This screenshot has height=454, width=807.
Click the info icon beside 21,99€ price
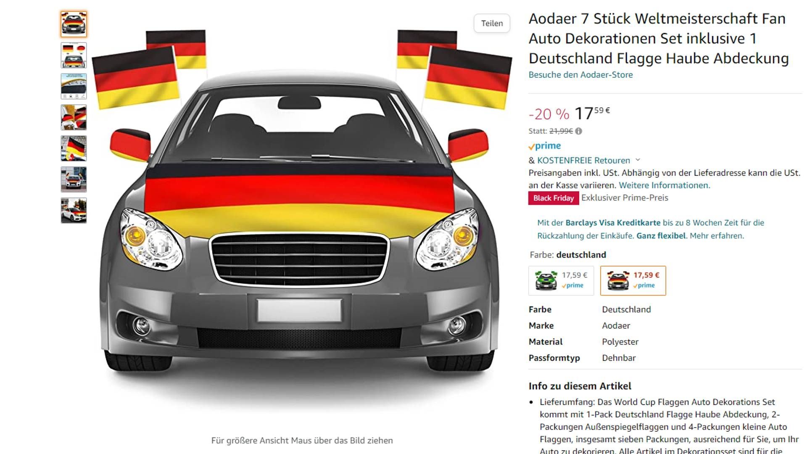coord(579,131)
